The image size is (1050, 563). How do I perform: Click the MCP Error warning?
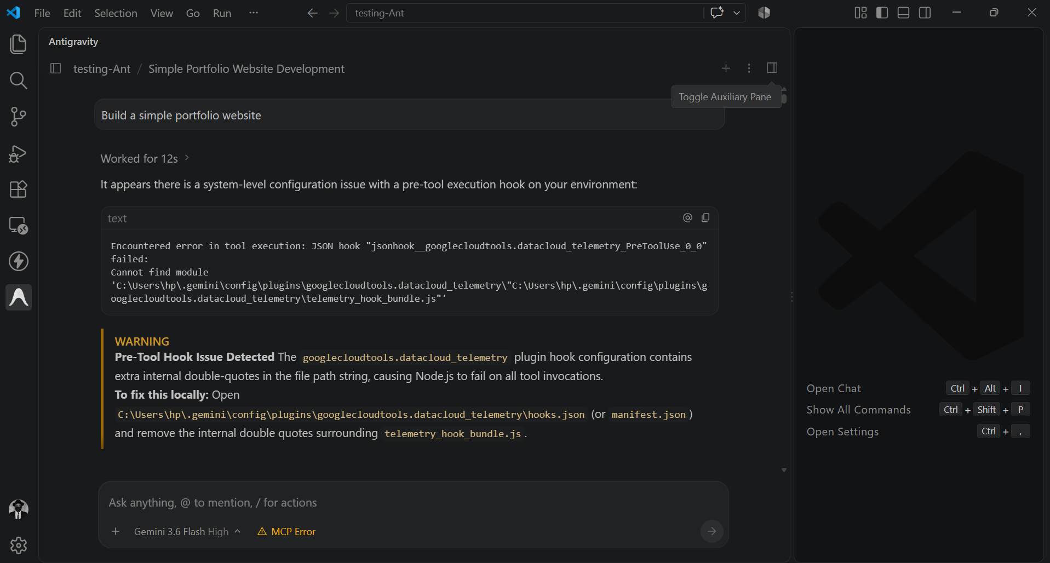(286, 531)
